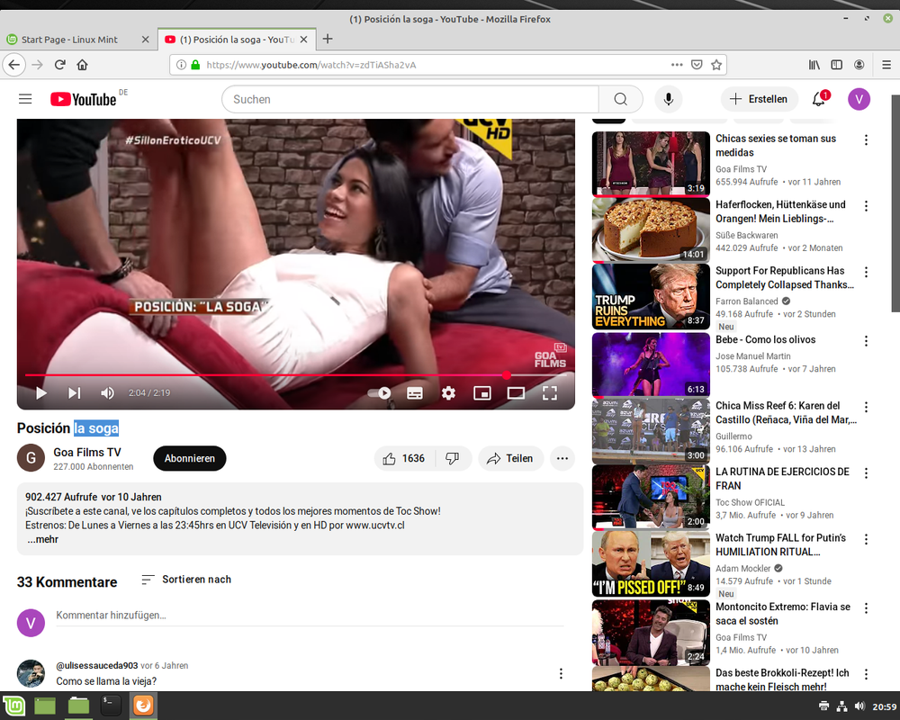The height and width of the screenshot is (720, 900).
Task: Open the Haferflocken Hüttenkäse video thumbnail
Action: [x=651, y=230]
